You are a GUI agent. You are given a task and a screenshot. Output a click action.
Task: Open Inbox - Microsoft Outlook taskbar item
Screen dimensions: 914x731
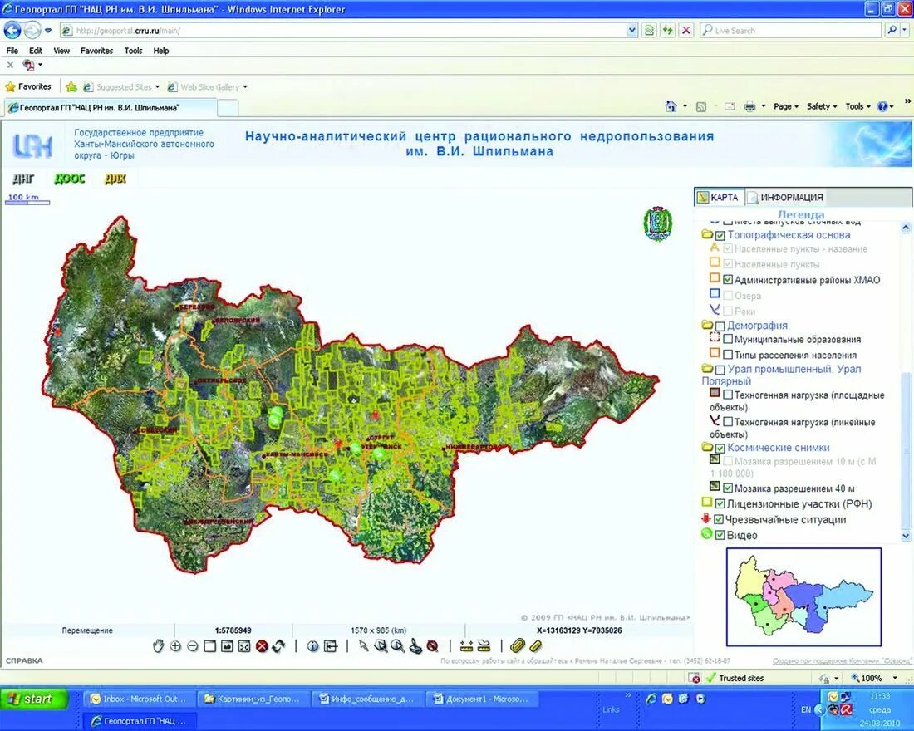tap(139, 699)
